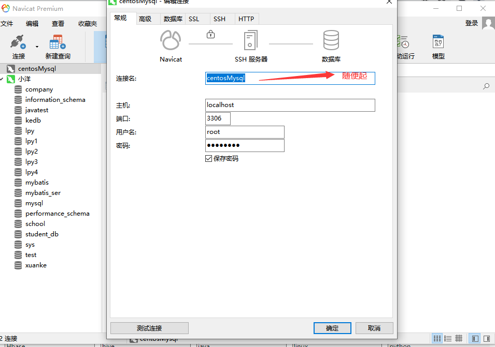Click the Navicat Premium app logo
The image size is (495, 347).
coord(6,8)
